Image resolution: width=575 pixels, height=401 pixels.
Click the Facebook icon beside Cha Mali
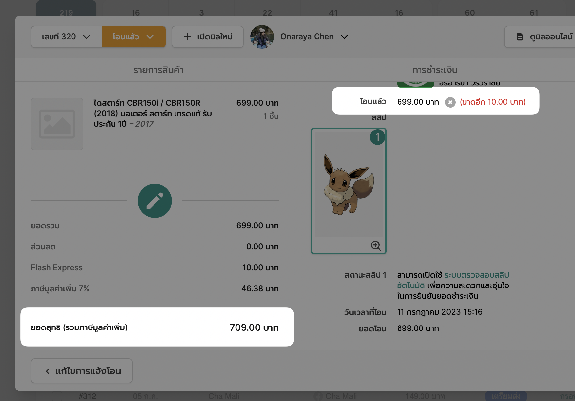318,396
